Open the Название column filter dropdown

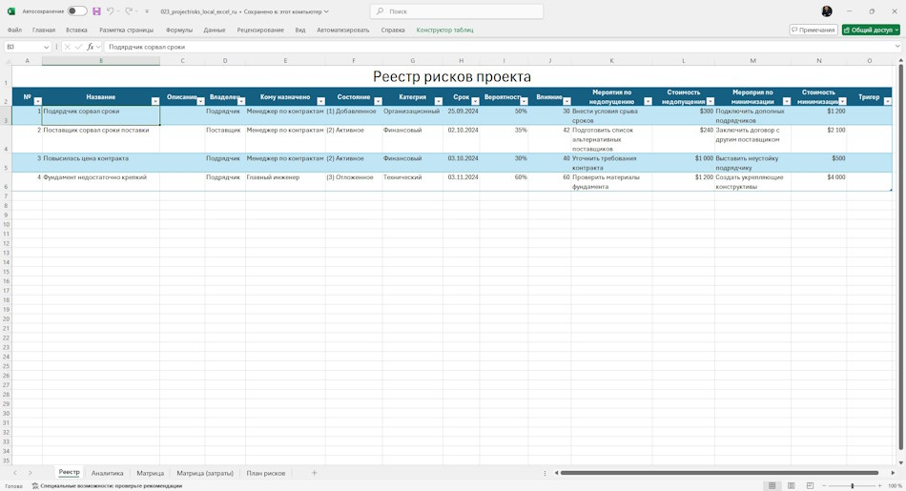(x=154, y=101)
